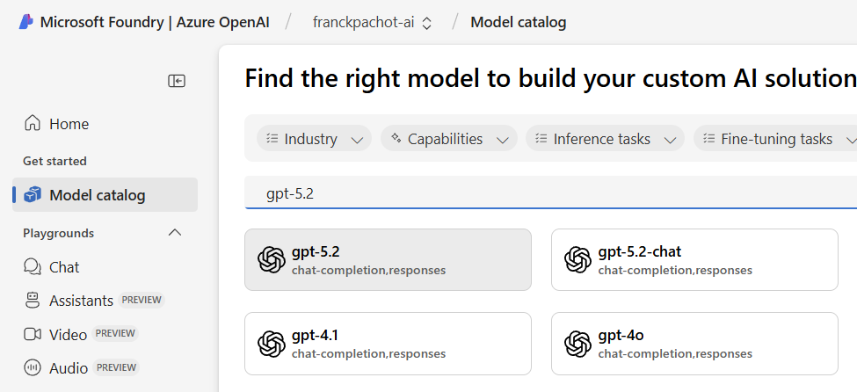Click the Video camera icon
Screen dimensions: 857x392
point(33,334)
